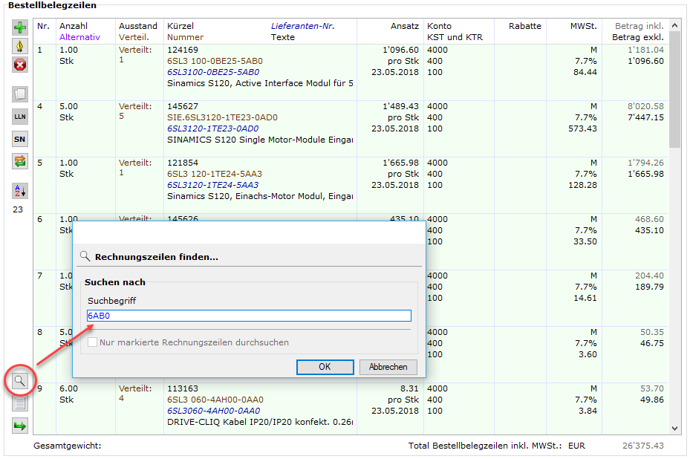Click the A-Z sort icon
This screenshot has height=459, width=690.
[x=20, y=191]
